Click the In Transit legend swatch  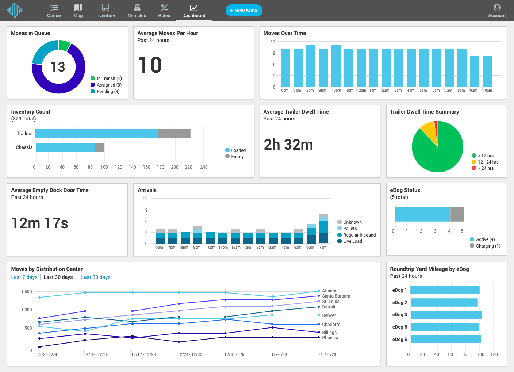click(x=93, y=78)
